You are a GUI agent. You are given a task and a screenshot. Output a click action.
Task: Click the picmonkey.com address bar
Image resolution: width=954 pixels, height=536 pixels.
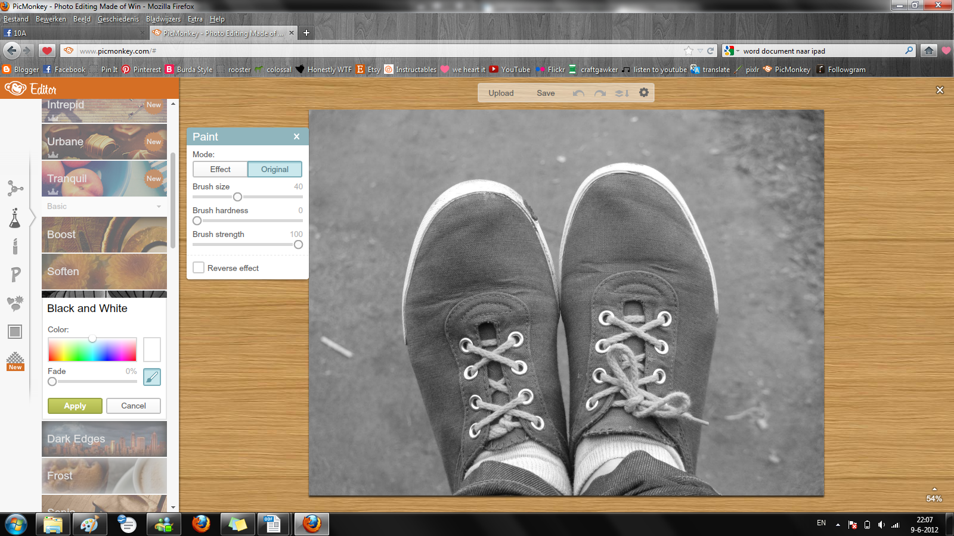[382, 51]
